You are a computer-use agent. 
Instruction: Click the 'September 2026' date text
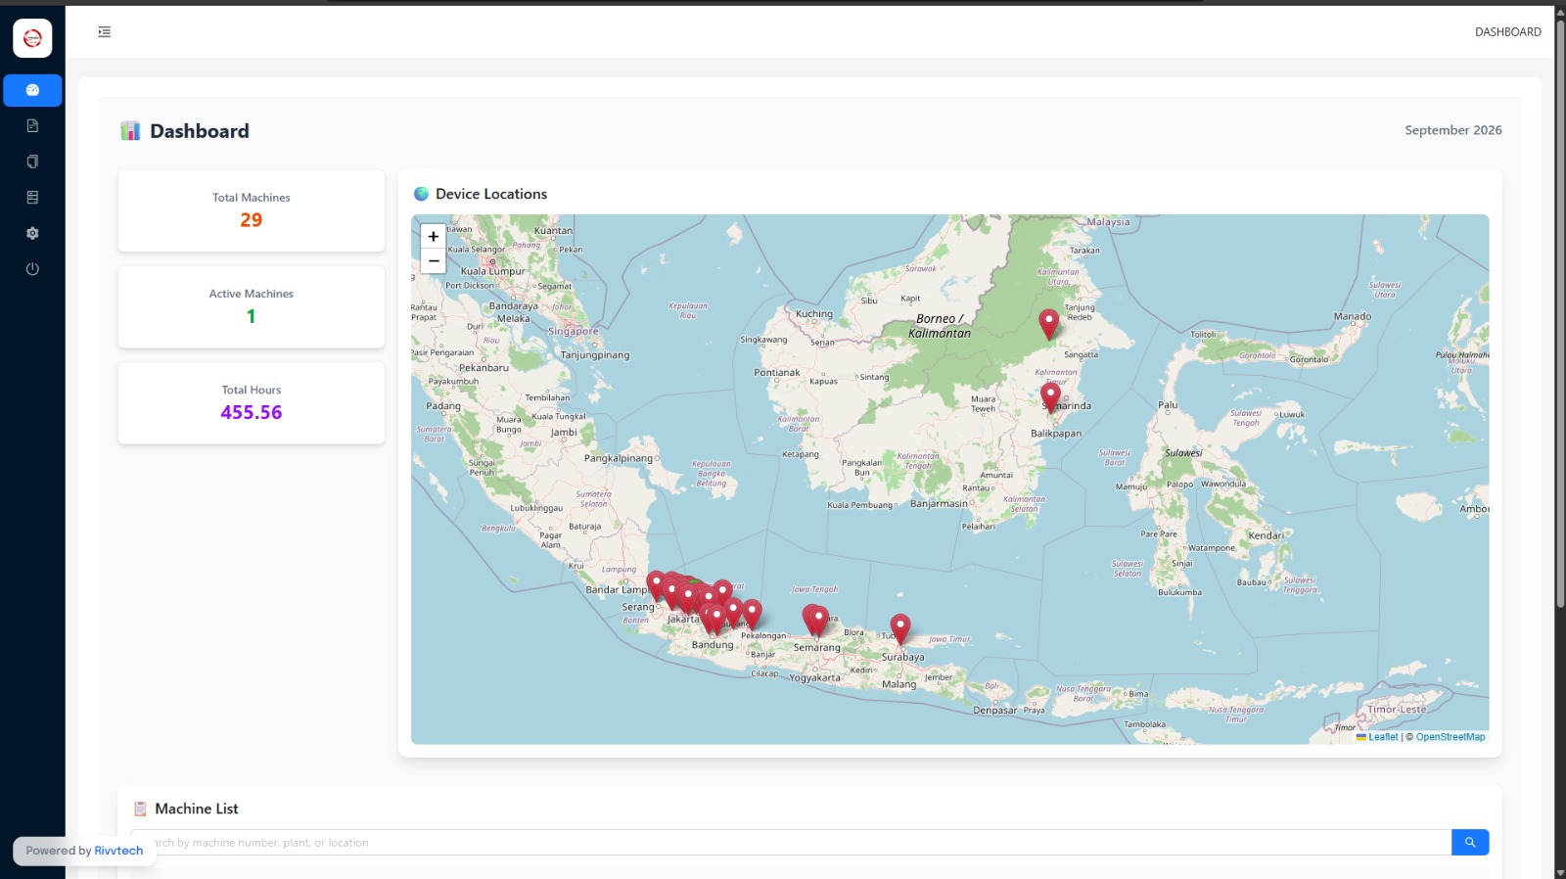click(1453, 130)
